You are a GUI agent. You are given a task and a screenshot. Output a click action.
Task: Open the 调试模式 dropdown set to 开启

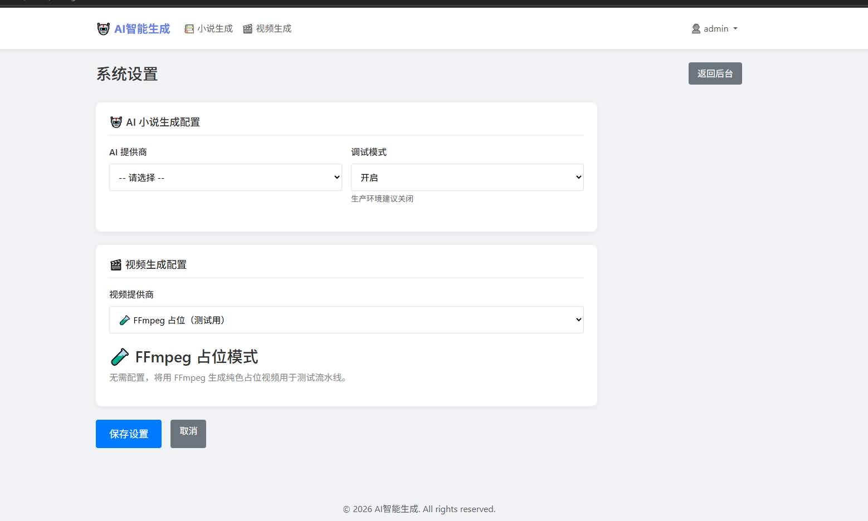(x=467, y=177)
